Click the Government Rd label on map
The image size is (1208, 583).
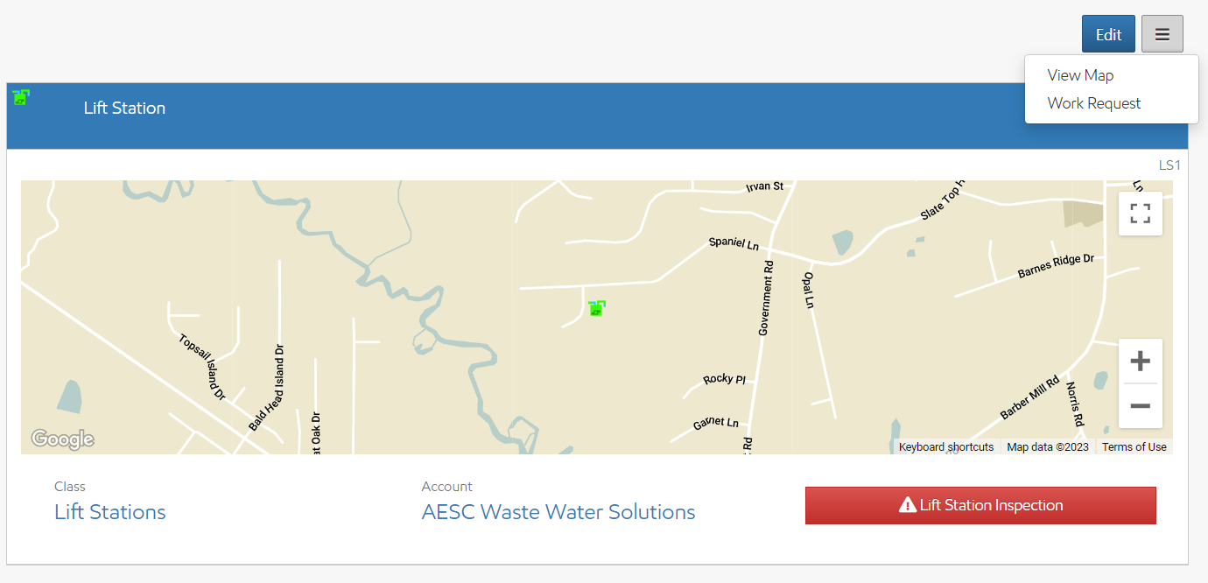pyautogui.click(x=766, y=298)
